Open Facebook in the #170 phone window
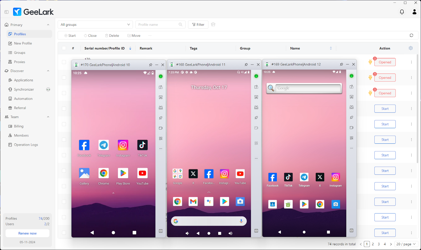 84,145
